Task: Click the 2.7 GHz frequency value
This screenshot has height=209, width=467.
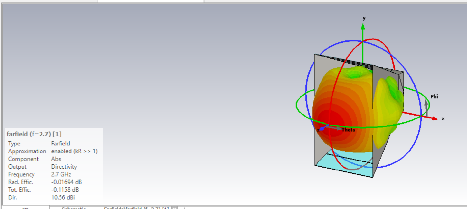Action: click(x=61, y=174)
